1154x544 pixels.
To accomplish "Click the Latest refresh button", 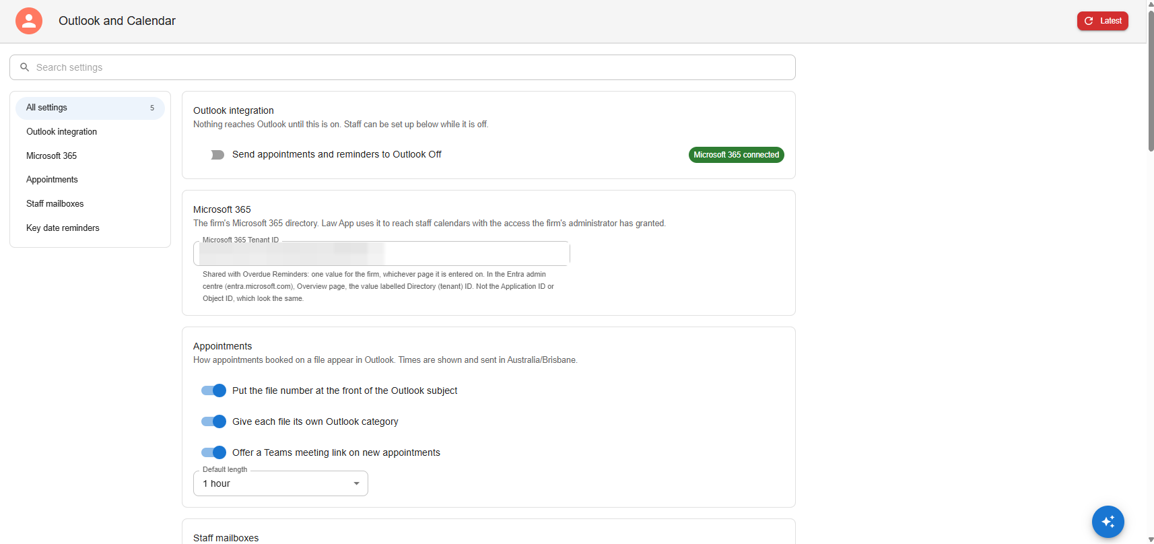I will [1102, 21].
